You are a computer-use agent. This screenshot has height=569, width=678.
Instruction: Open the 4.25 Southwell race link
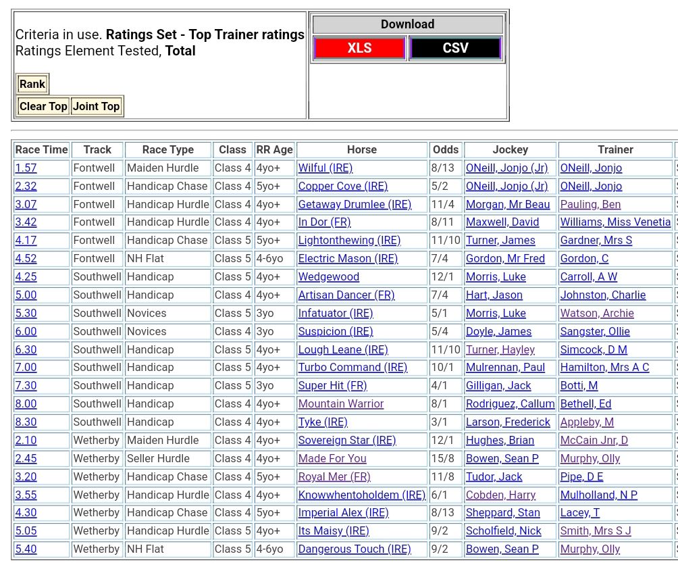click(26, 276)
